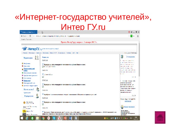
Task: Open the third item in site navigation bar
Action: [x=39, y=53]
